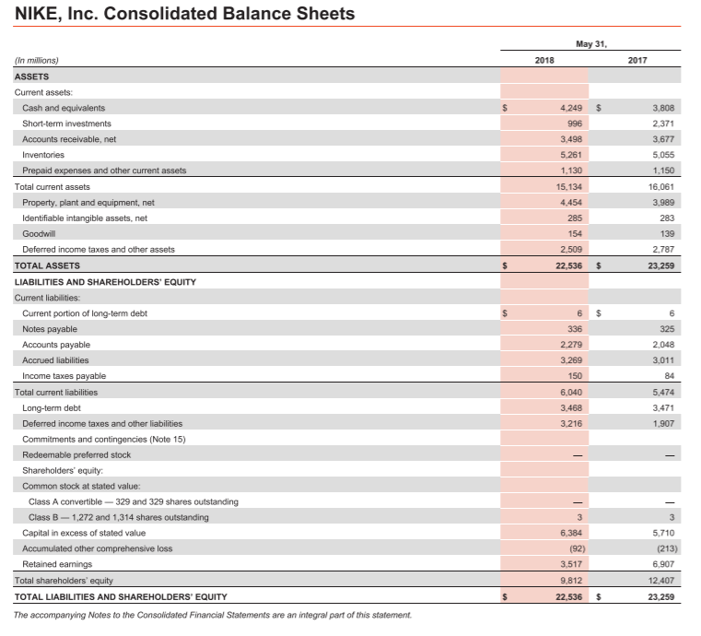701x636 pixels.
Task: Select the Goodwill row label
Action: coord(39,234)
